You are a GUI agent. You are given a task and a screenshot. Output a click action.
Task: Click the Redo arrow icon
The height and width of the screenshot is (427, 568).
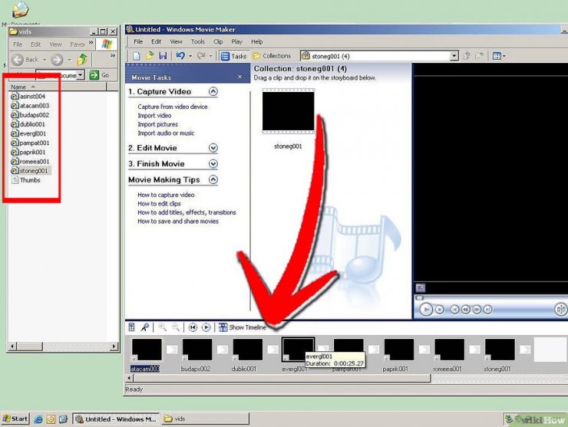pyautogui.click(x=201, y=56)
